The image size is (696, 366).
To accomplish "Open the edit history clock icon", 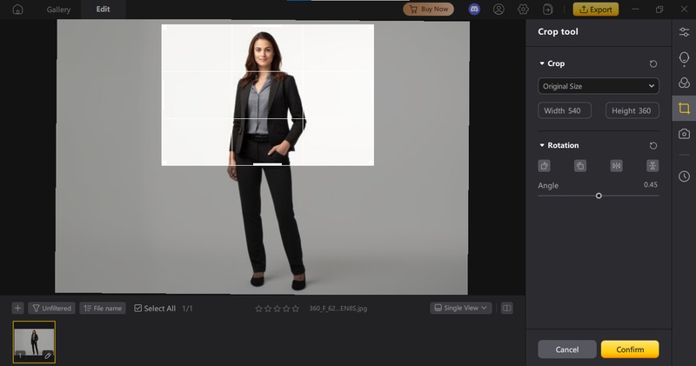I will pyautogui.click(x=684, y=176).
